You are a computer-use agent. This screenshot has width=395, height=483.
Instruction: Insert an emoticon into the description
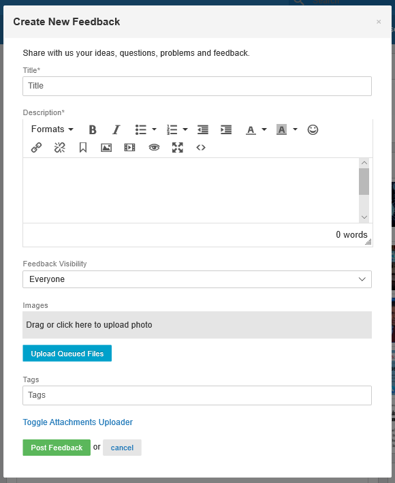[x=313, y=129]
